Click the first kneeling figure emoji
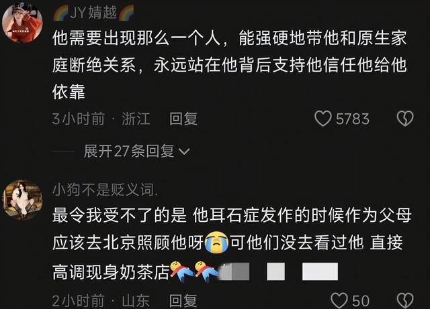This screenshot has height=309, width=430. coord(181,271)
